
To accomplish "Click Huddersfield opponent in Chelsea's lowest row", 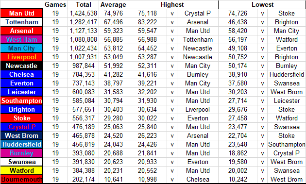I will (287, 75).
